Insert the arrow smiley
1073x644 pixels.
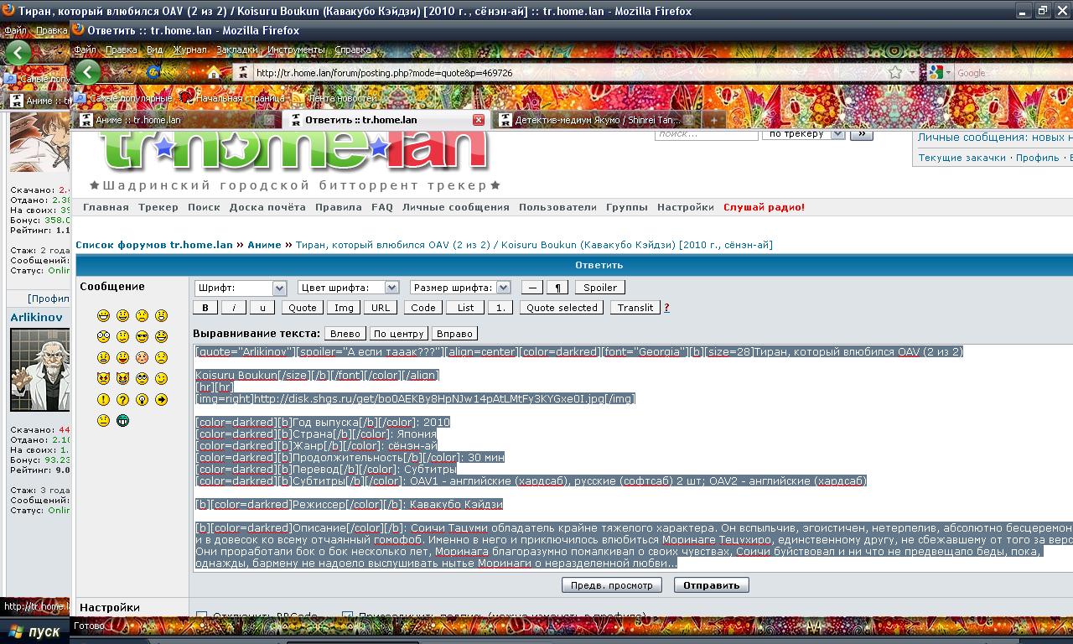click(161, 400)
